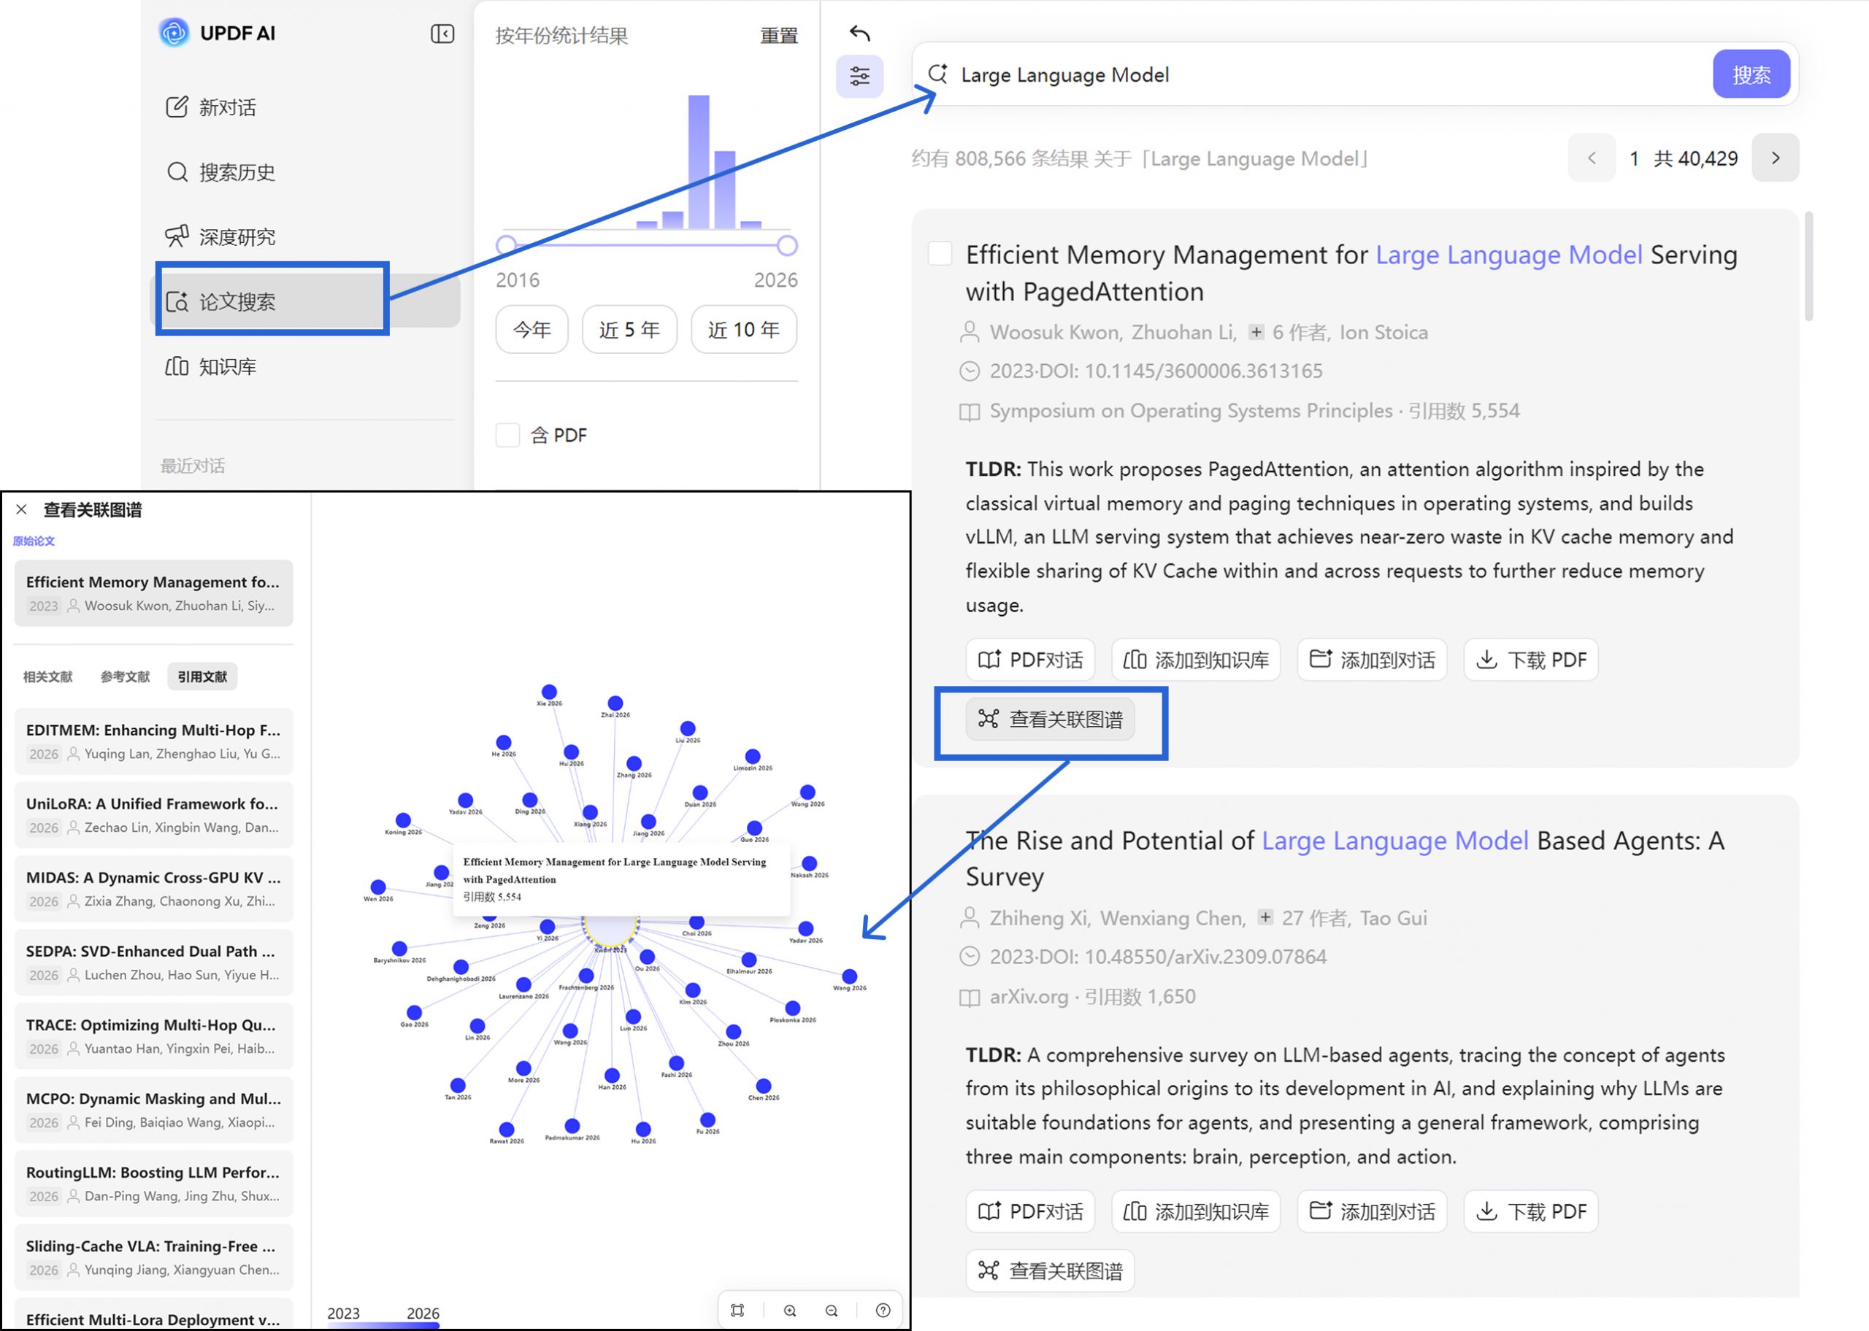Expand the 27 作者 author list
The height and width of the screenshot is (1331, 1869).
(1264, 917)
